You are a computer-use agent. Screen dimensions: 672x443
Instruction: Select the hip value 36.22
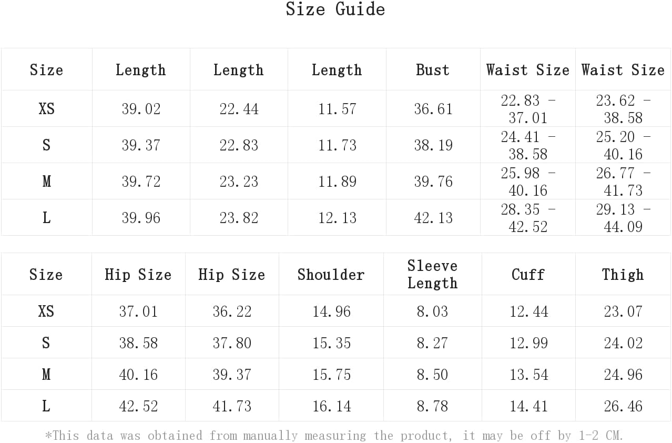tap(232, 311)
